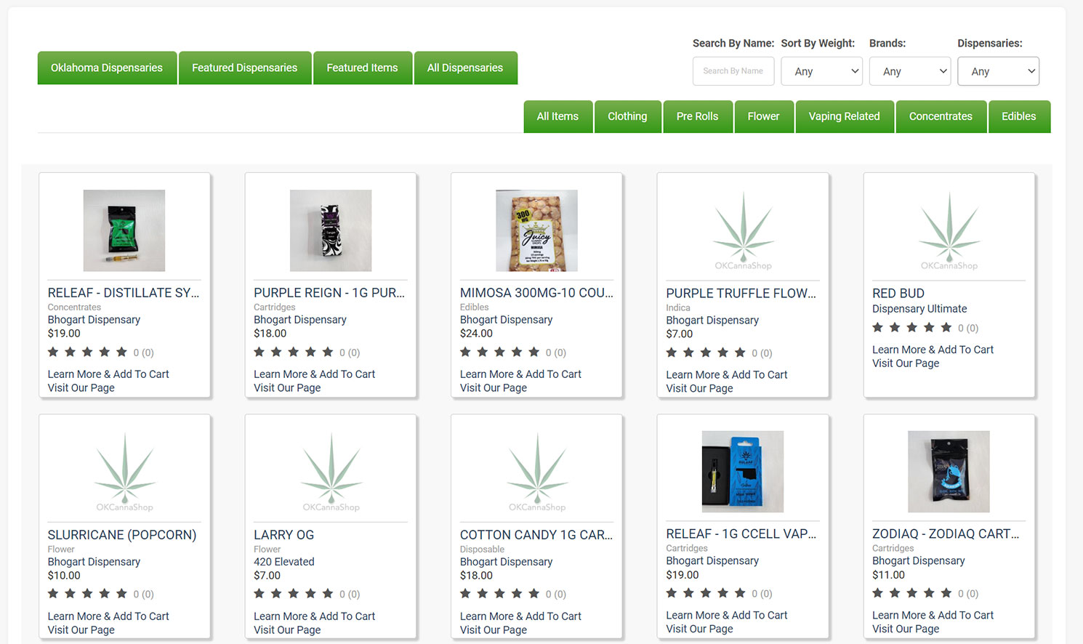The height and width of the screenshot is (644, 1083).
Task: Click the leaf placeholder icon above Red Bud
Action: (949, 231)
